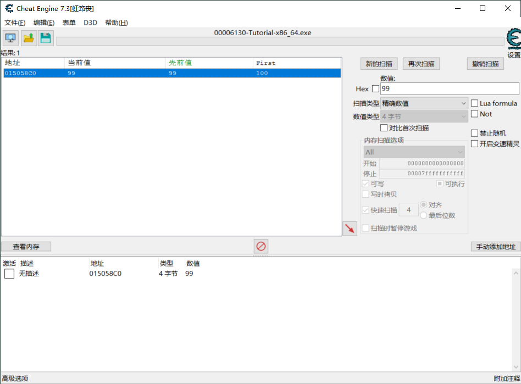Screen dimensions: 521x384
Task: Maximize the Cheat Engine window
Action: 483,8
